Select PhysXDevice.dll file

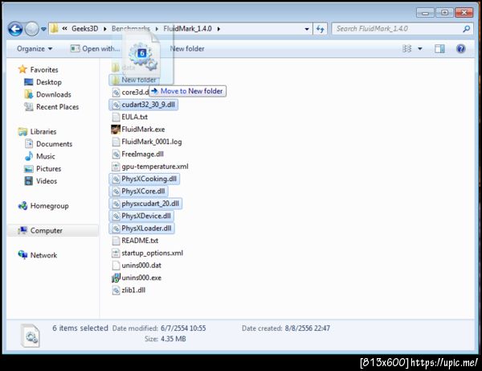[141, 216]
